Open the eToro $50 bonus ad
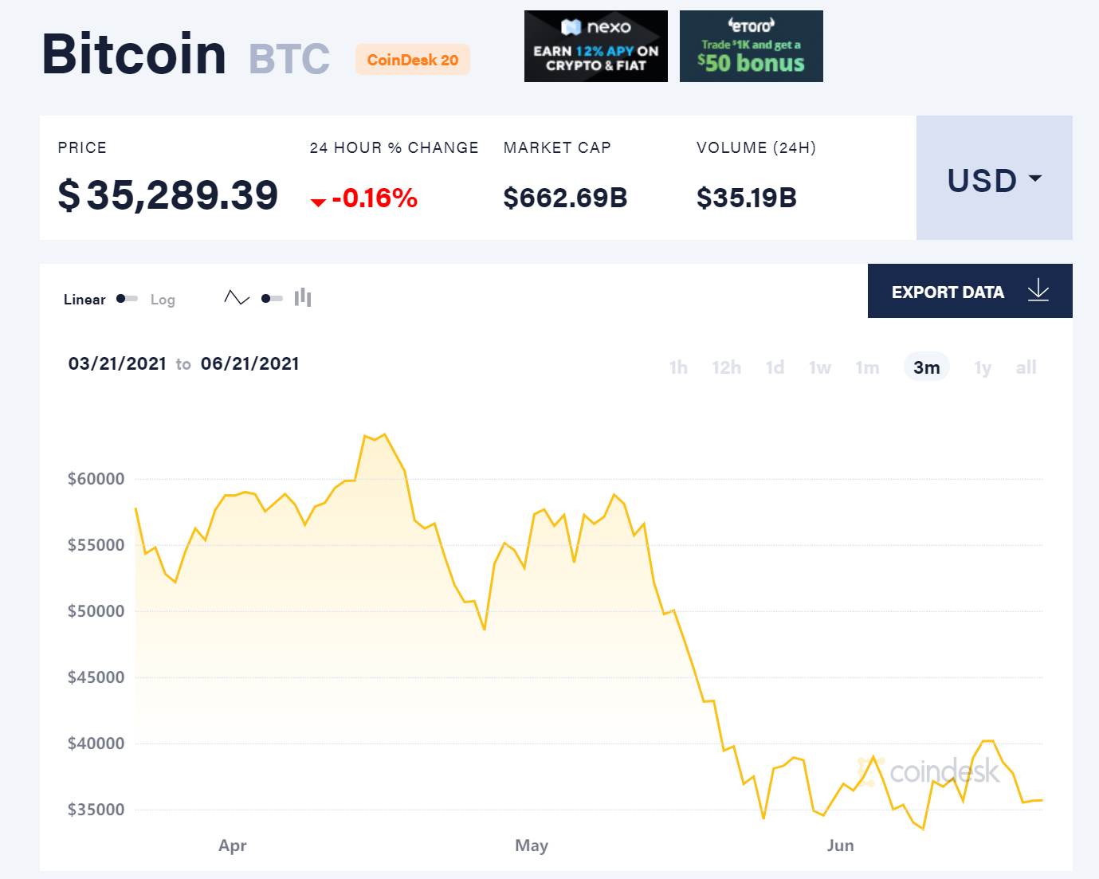The width and height of the screenshot is (1099, 879). 751,46
